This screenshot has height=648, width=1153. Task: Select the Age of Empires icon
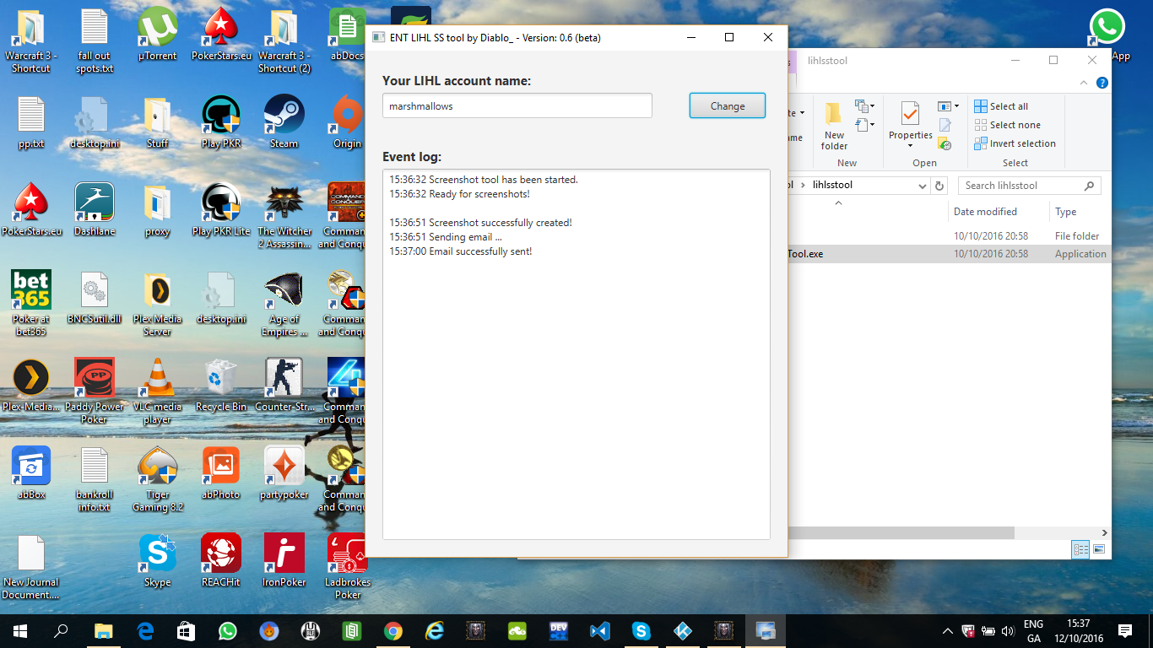(284, 303)
